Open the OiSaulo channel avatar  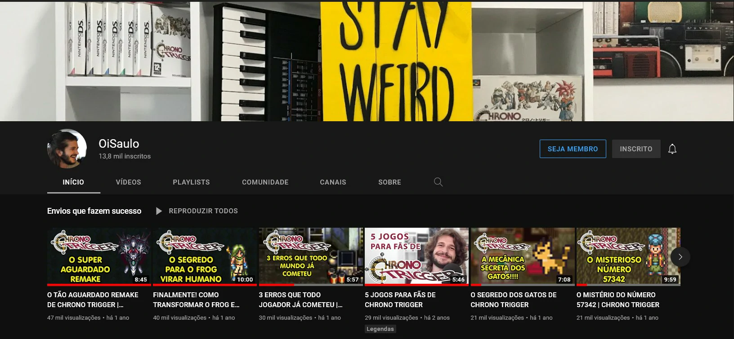pyautogui.click(x=67, y=149)
